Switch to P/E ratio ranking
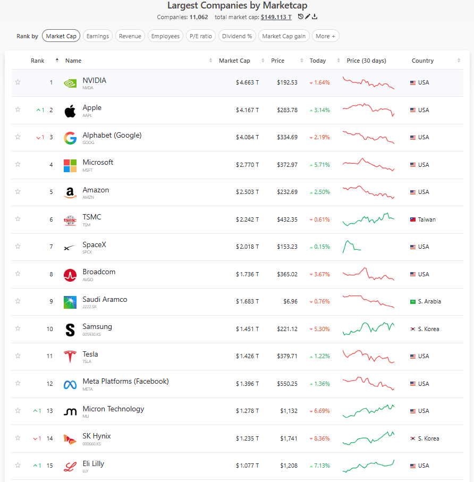Viewport: 474px width, 482px height. (201, 36)
